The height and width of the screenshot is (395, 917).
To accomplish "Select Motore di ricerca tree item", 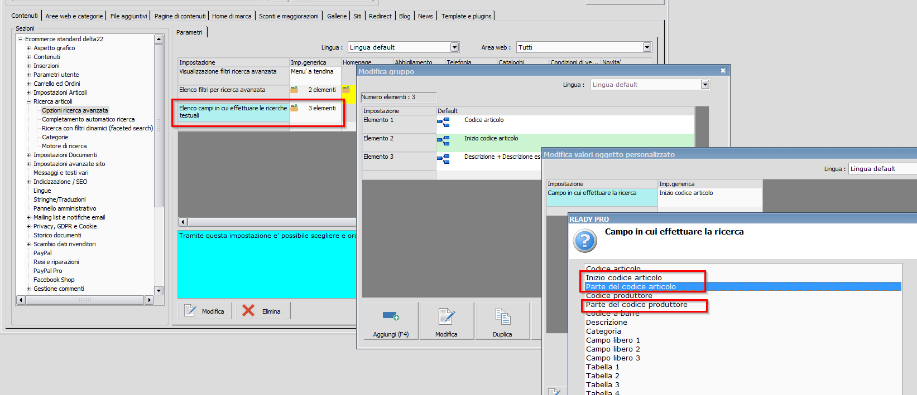I will (x=64, y=146).
